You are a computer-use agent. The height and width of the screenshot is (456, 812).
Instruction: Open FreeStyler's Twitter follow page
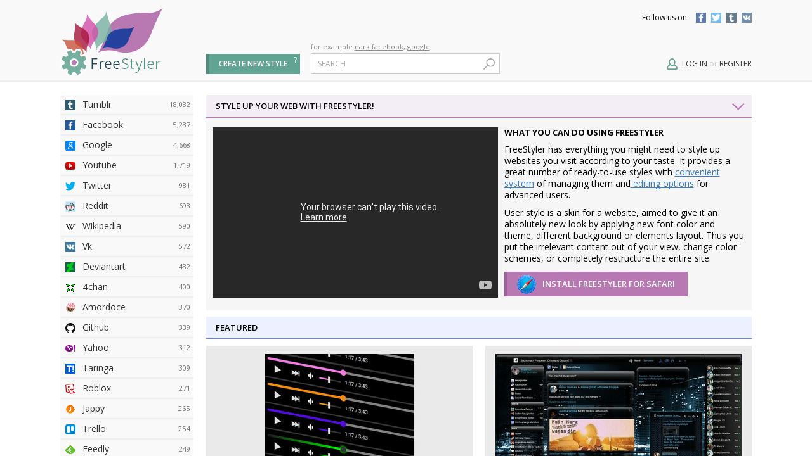click(x=716, y=18)
